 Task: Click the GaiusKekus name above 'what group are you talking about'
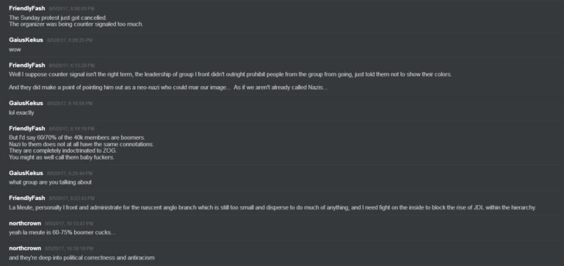point(26,173)
